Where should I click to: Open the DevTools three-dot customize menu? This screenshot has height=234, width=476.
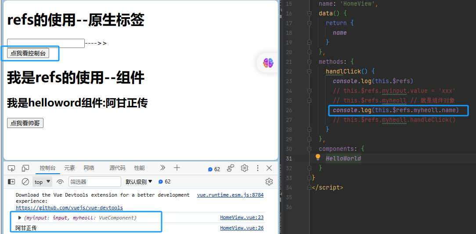[x=258, y=168]
